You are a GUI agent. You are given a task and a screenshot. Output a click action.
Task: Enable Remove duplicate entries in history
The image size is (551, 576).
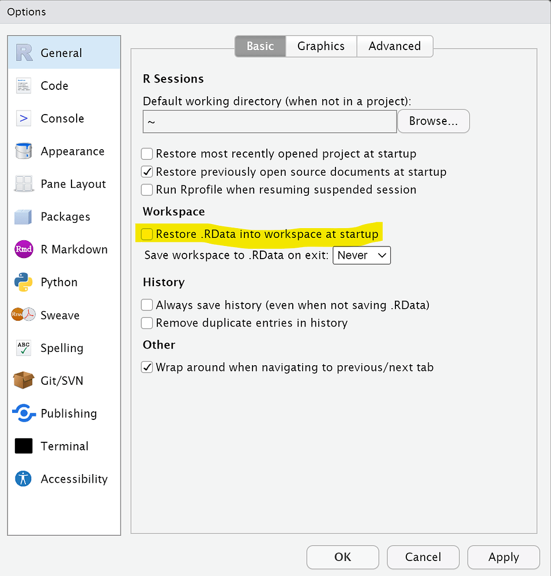[x=148, y=323]
